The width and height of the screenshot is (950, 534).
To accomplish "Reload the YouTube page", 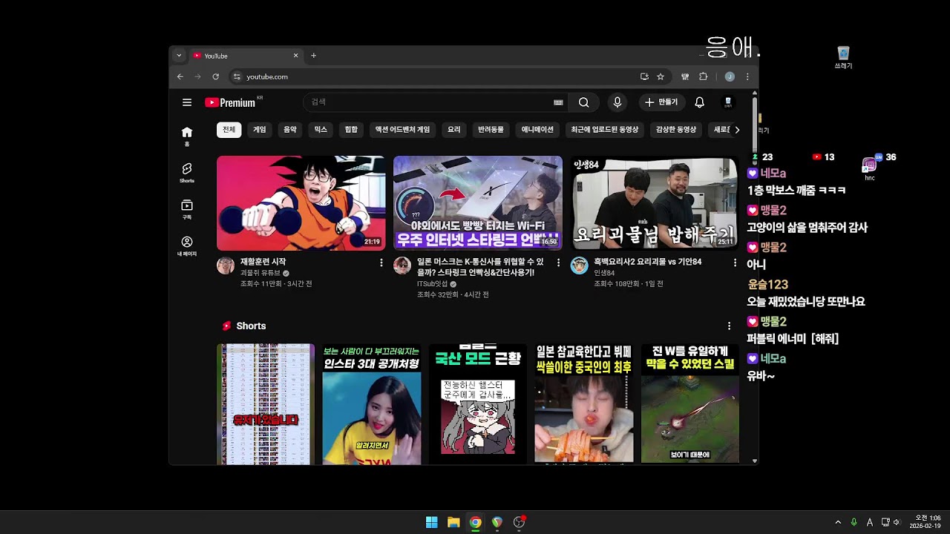I will [216, 76].
